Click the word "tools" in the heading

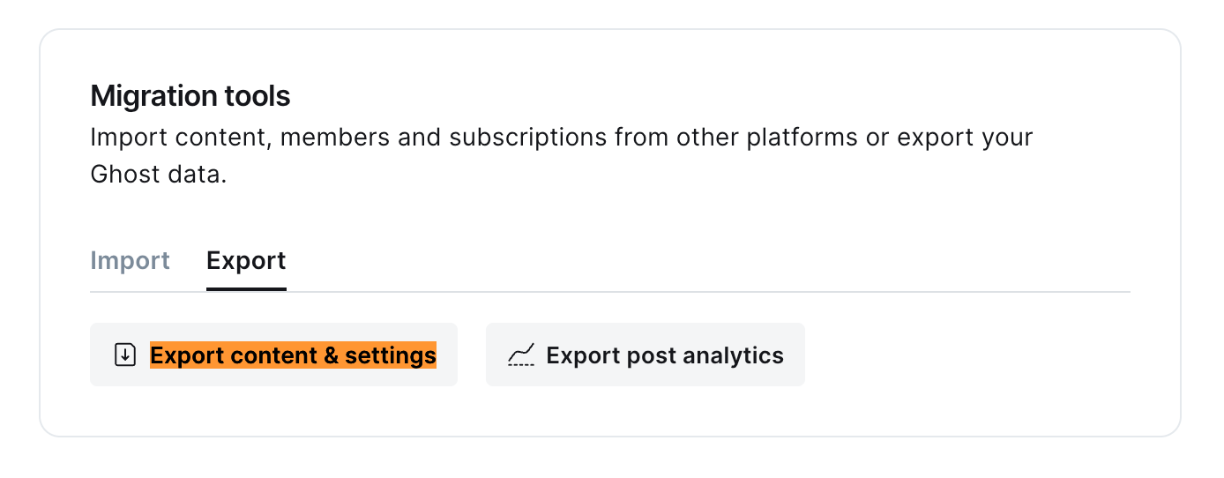257,95
